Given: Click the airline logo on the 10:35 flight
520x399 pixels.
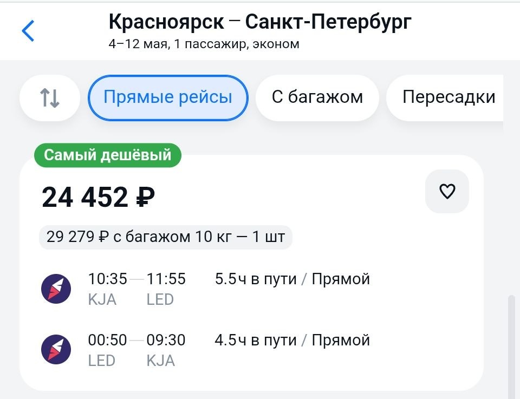Looking at the screenshot, I should click(x=56, y=289).
